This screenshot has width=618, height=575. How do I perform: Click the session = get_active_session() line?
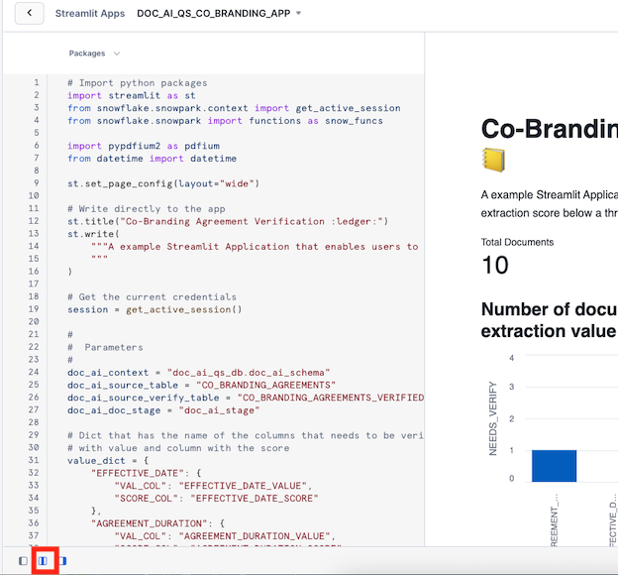(x=154, y=309)
